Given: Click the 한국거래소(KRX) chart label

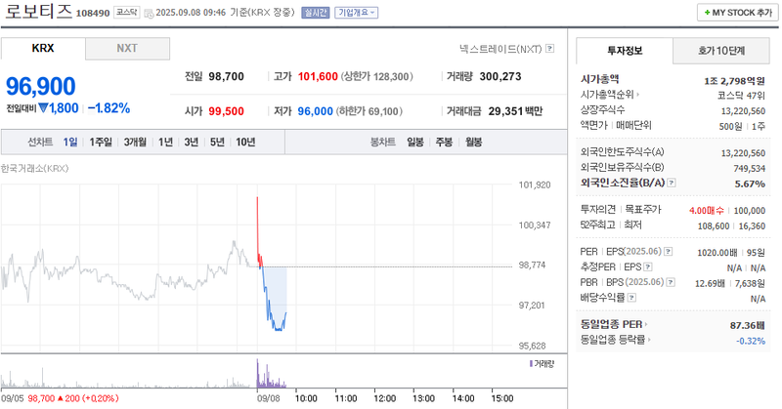Looking at the screenshot, I should (x=35, y=168).
